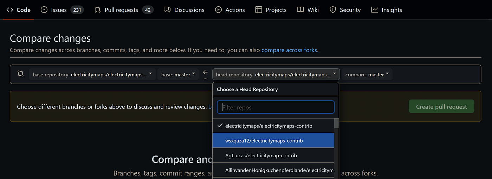Collapse the head repository dropdown
This screenshot has width=492, height=179.
click(276, 74)
